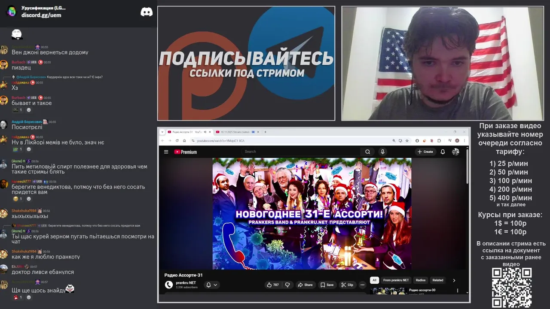The height and width of the screenshot is (309, 550).
Task: Expand subscription notification bell dropdown
Action: tap(212, 285)
